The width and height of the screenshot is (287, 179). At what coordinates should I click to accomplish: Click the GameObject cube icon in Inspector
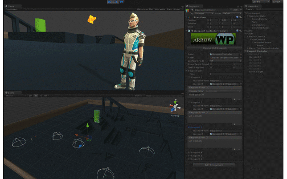(188, 11)
